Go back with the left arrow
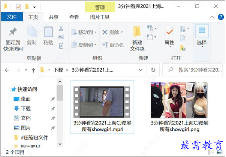Viewport: 226px width, 157px height. click(7, 70)
